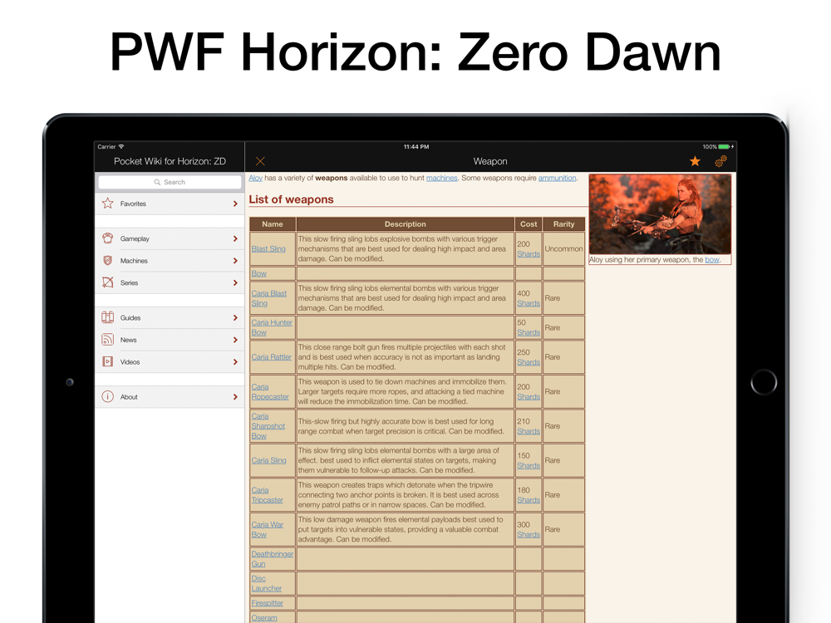The image size is (831, 623).
Task: Tap the orange star favorite icon
Action: click(x=695, y=161)
